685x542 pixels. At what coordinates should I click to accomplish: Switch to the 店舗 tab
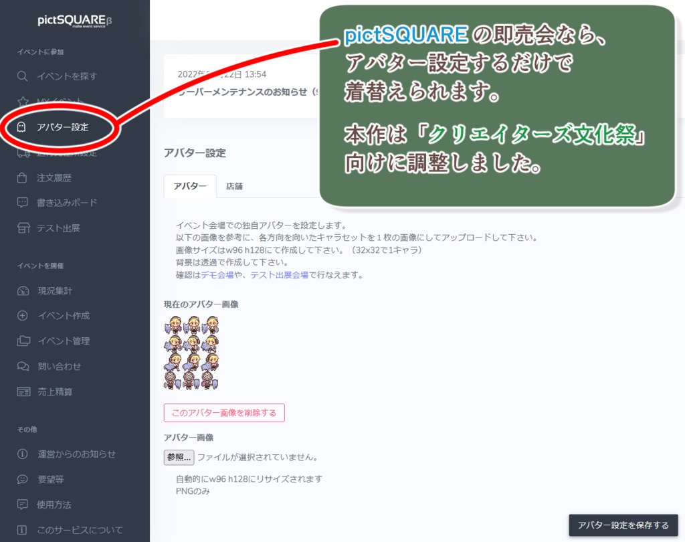235,187
